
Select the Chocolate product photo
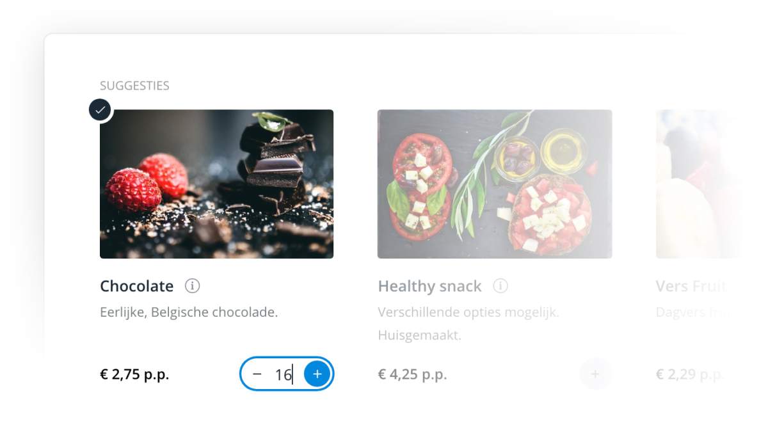[216, 184]
